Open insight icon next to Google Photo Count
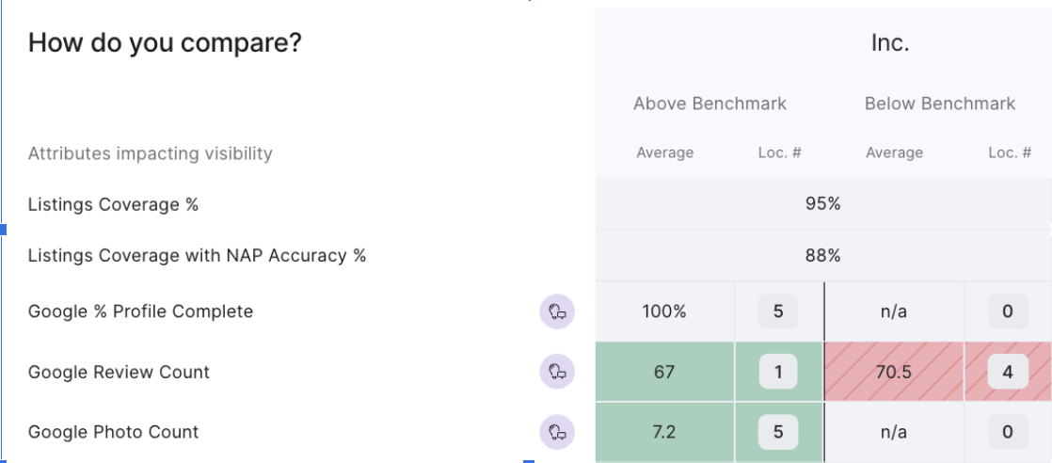Image resolution: width=1052 pixels, height=463 pixels. pyautogui.click(x=557, y=432)
